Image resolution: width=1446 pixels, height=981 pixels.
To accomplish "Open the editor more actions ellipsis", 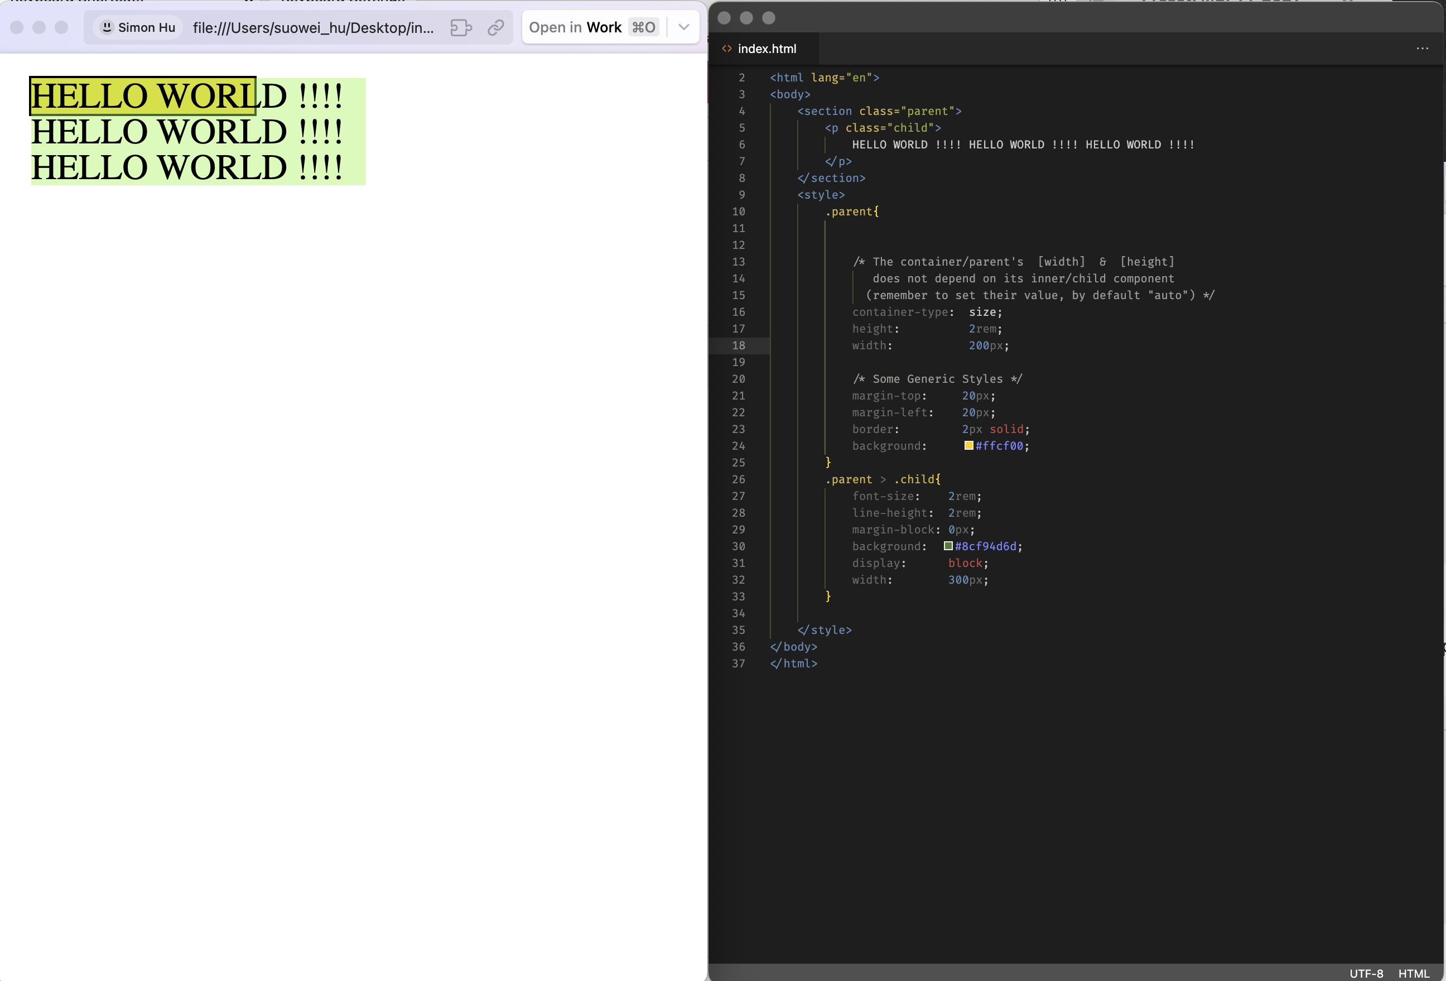I will 1422,49.
